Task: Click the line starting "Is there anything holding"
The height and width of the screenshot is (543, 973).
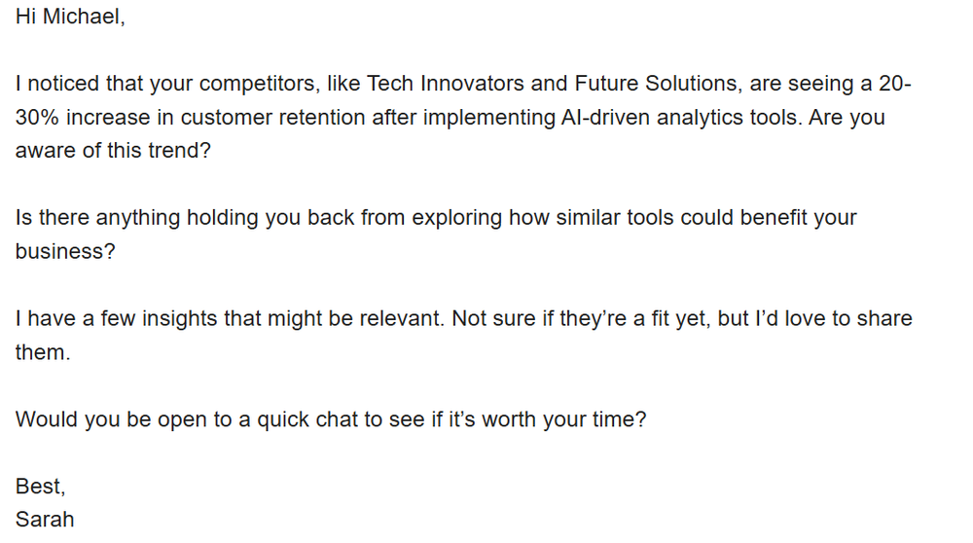Action: click(x=436, y=218)
